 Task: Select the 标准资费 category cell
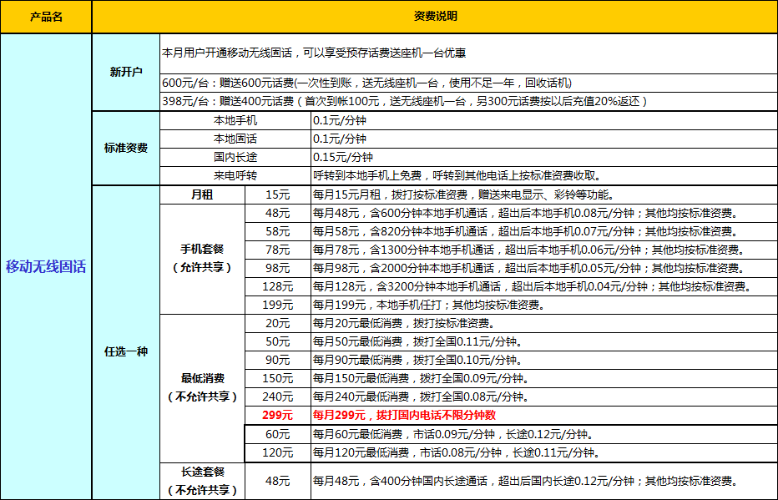coord(126,148)
